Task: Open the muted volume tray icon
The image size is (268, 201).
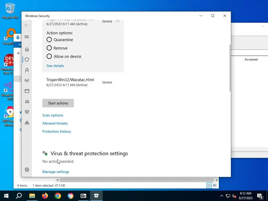Action: (234, 196)
